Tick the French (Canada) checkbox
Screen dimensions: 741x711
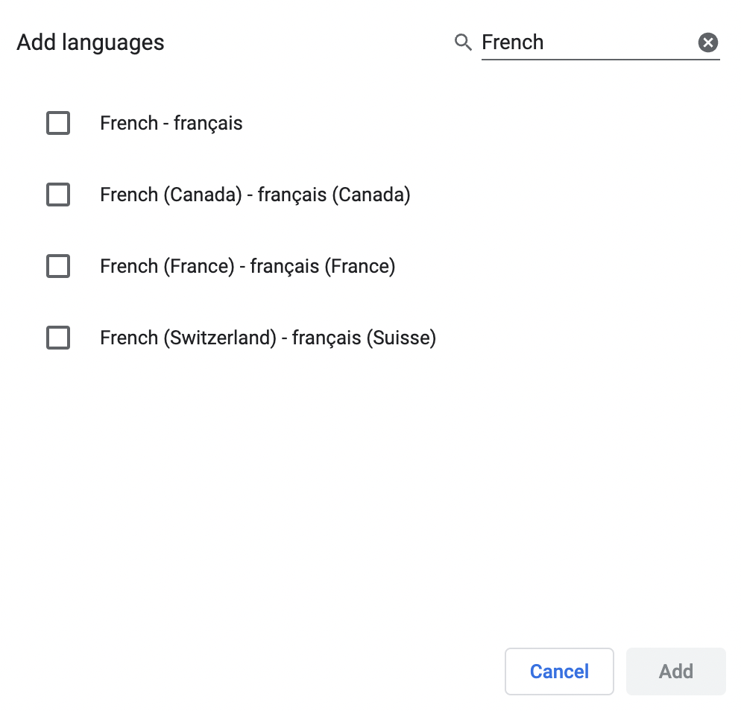click(58, 195)
